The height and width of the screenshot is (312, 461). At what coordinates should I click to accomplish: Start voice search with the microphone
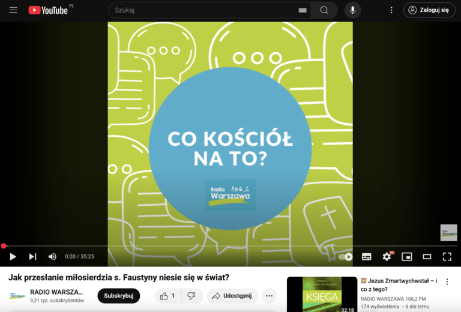tap(352, 10)
